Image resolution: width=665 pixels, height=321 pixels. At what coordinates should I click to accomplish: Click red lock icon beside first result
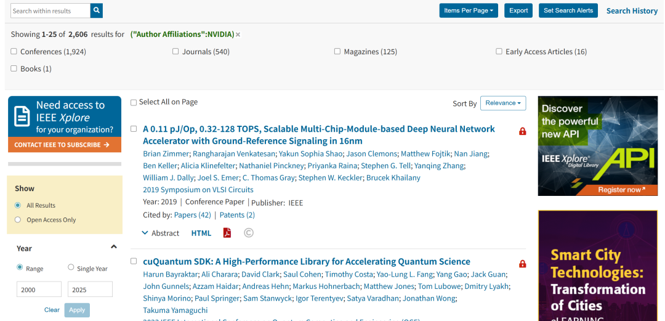click(x=523, y=131)
